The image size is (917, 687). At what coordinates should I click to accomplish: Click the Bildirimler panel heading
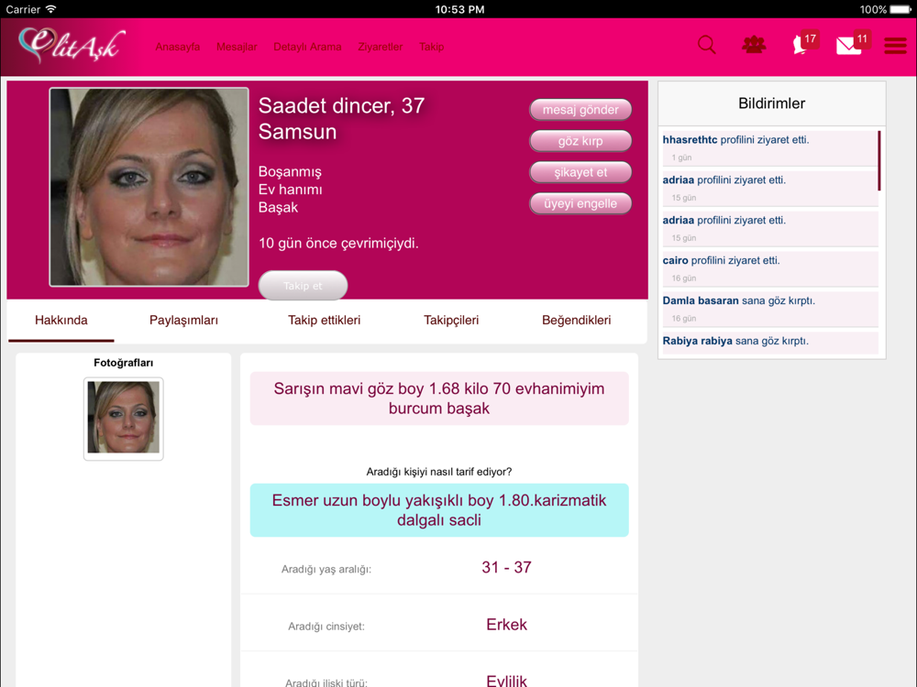click(771, 104)
